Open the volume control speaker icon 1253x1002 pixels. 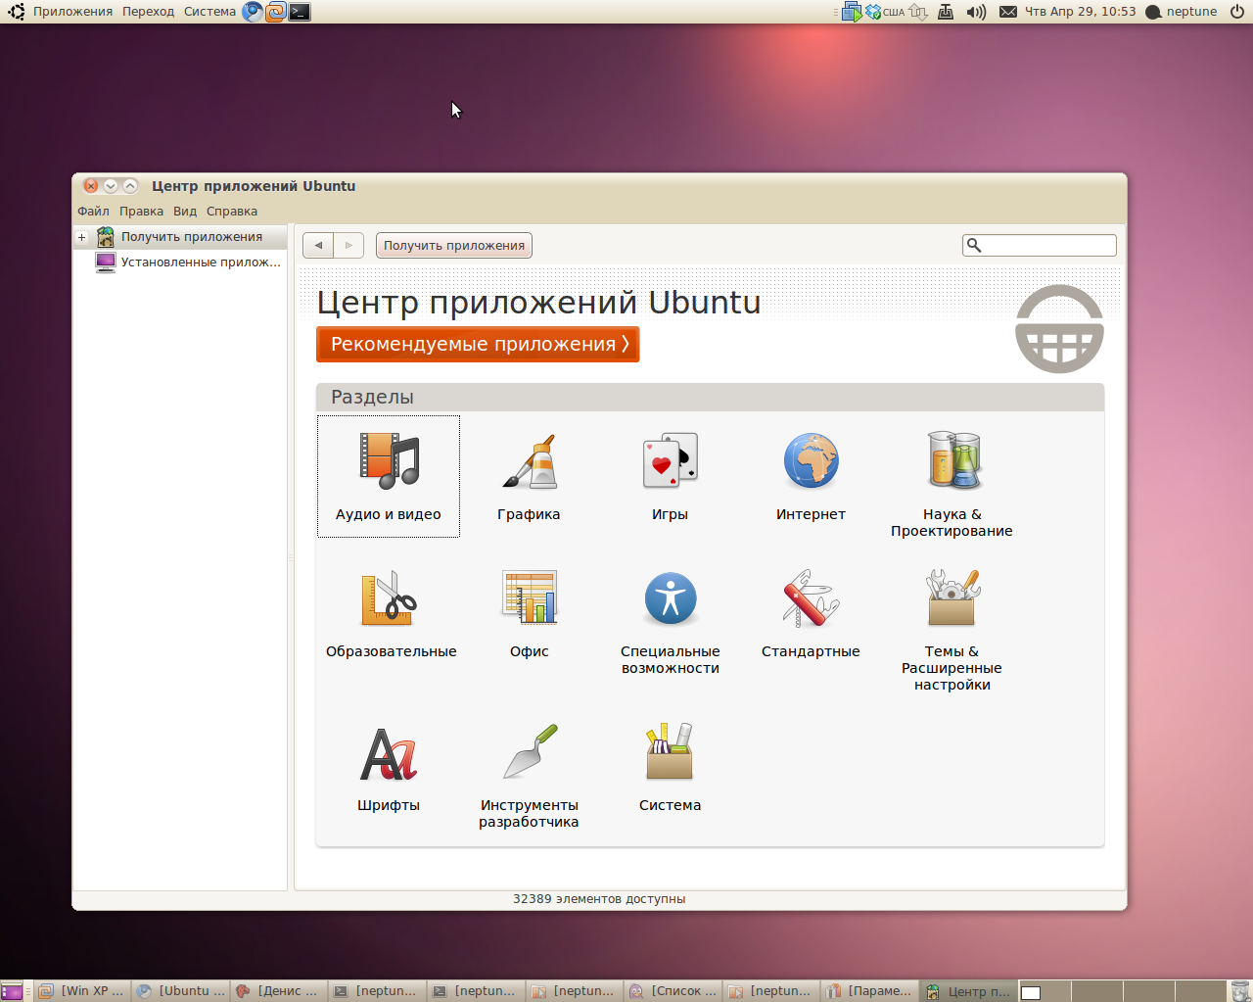(976, 12)
